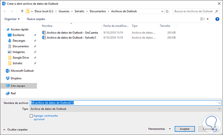The width and height of the screenshot is (223, 135).
Task: Enable Agregar contraseña opcional checkbox
Action: (31, 116)
